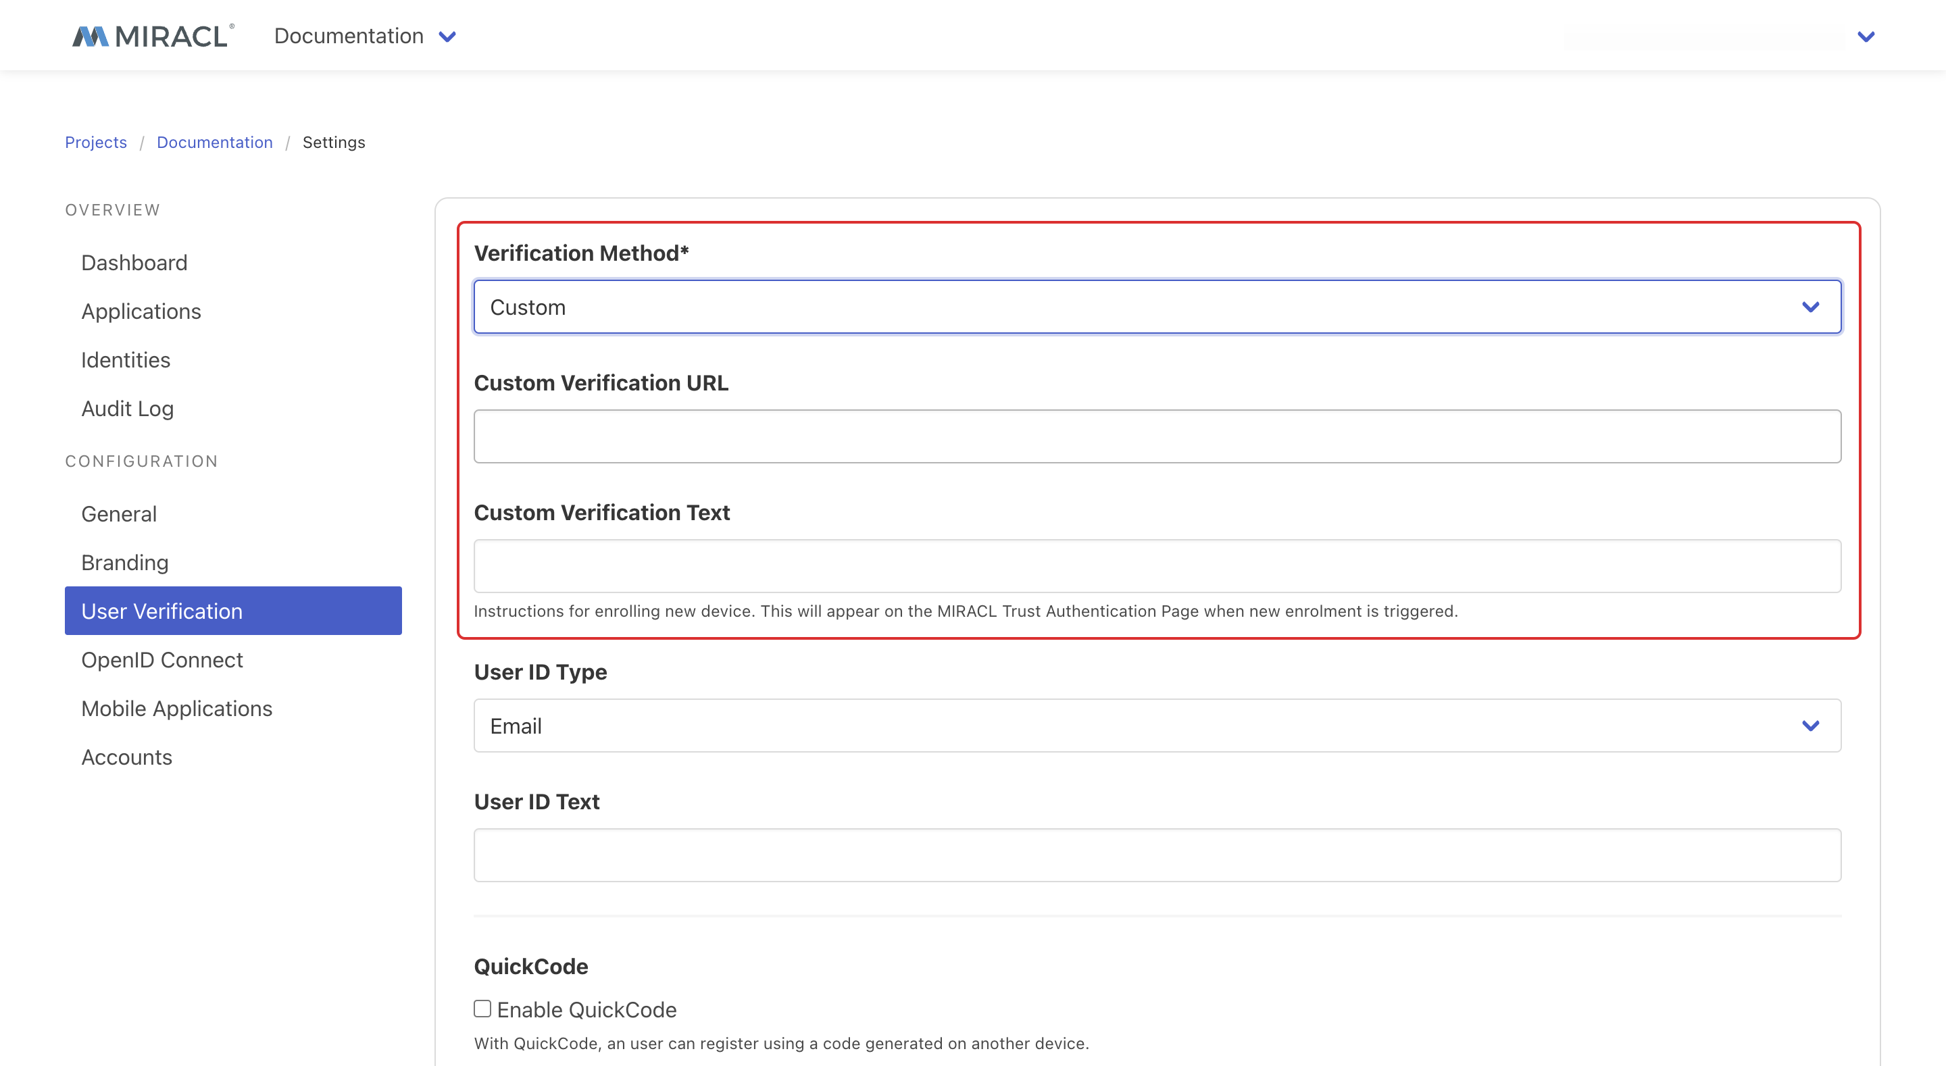Go to Projects breadcrumb link
The width and height of the screenshot is (1946, 1066).
click(96, 142)
